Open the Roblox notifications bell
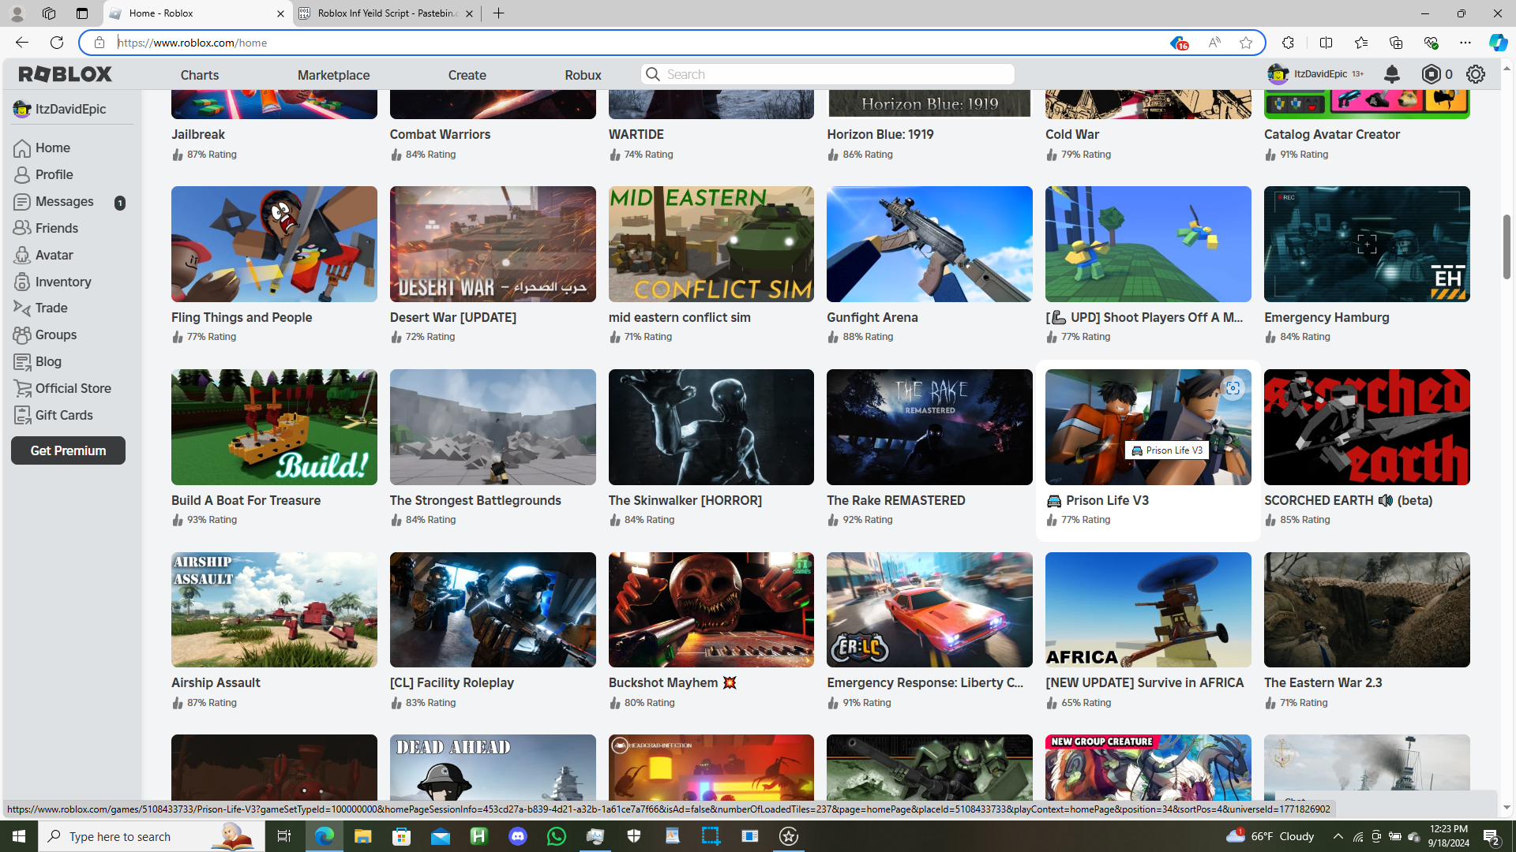This screenshot has width=1516, height=852. tap(1392, 74)
